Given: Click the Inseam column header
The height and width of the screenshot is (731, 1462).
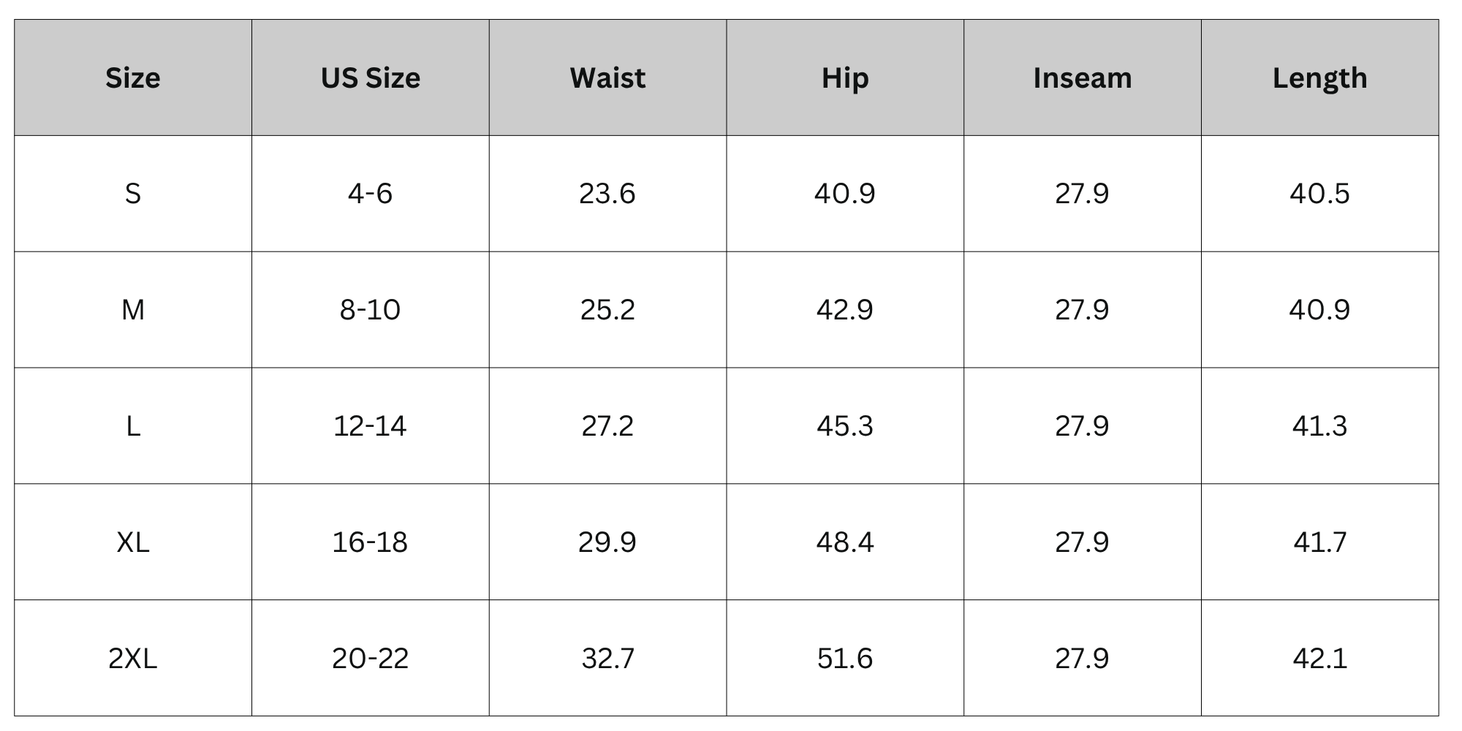Looking at the screenshot, I should tap(1082, 78).
